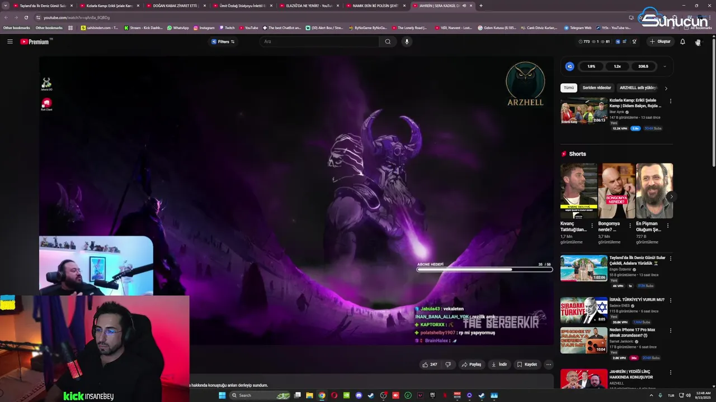Open the Windows Start menu
716x402 pixels.
tap(222, 395)
